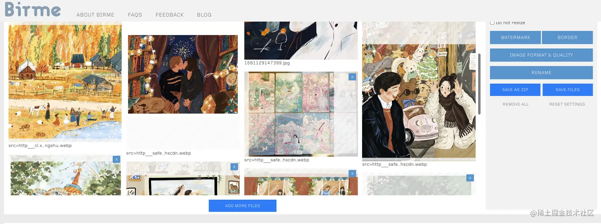Image resolution: width=601 pixels, height=224 pixels.
Task: Click the Birme logo
Action: click(x=33, y=10)
